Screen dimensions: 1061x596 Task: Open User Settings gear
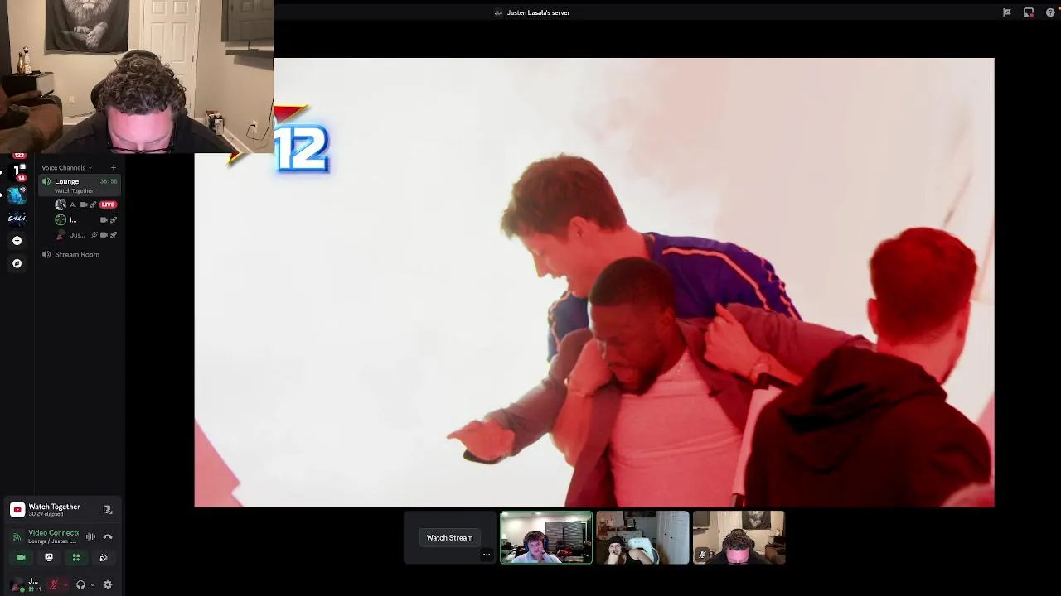tap(108, 584)
